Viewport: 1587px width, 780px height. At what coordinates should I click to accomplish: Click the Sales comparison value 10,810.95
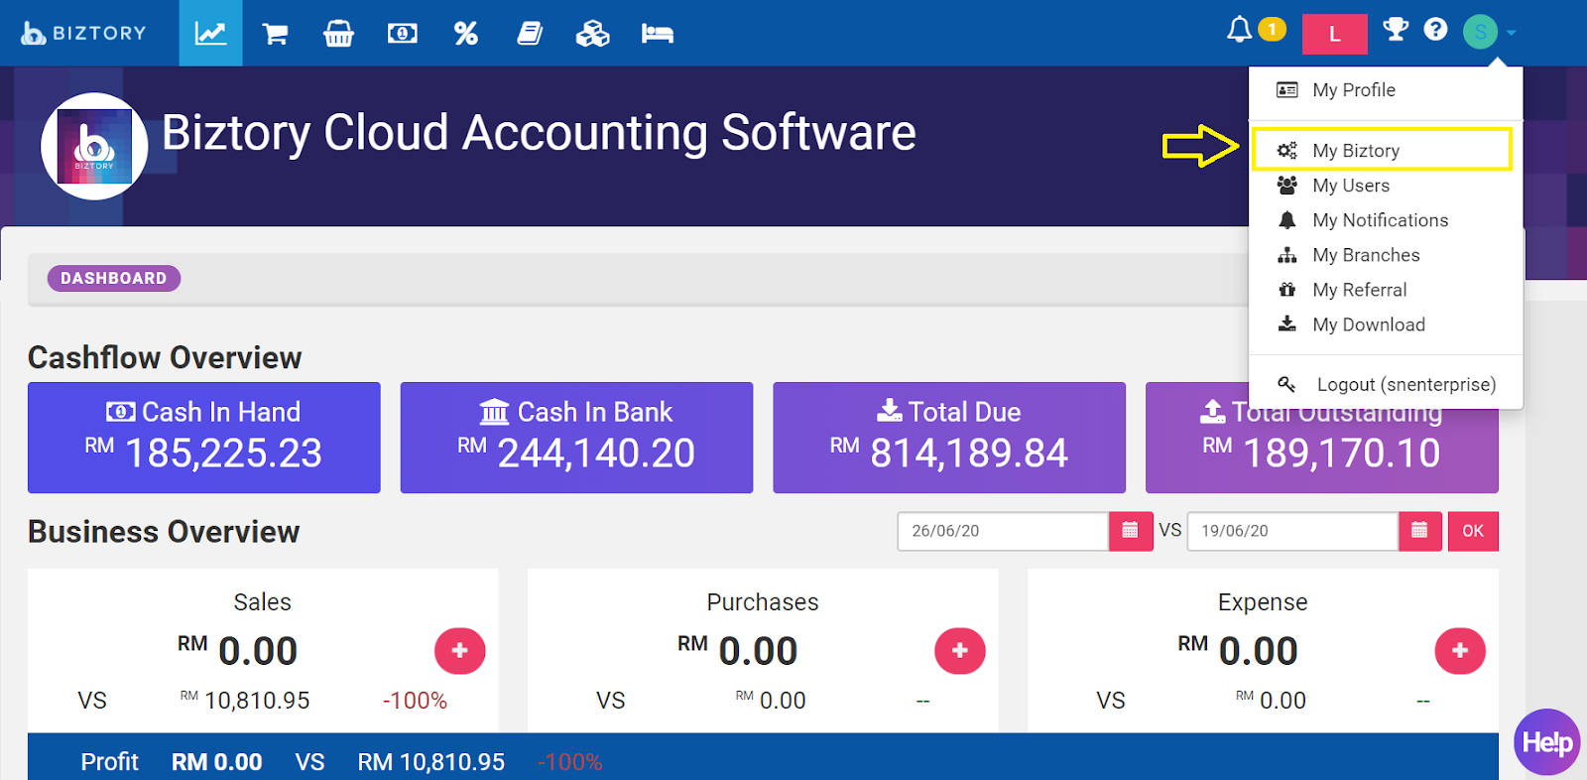257,701
